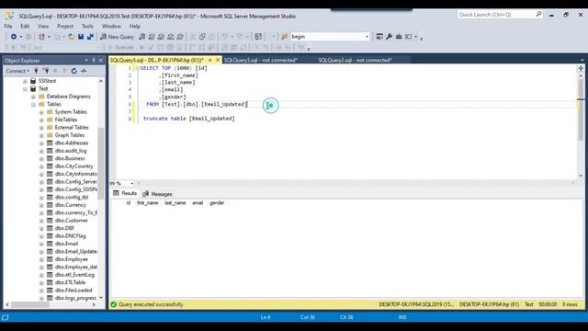Viewport: 588px width, 331px height.
Task: Refresh the Object Explorer tree
Action: 73,71
